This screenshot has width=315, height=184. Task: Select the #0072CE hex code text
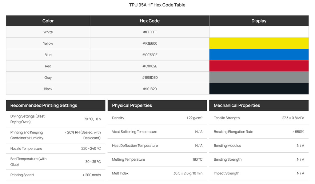pos(150,55)
